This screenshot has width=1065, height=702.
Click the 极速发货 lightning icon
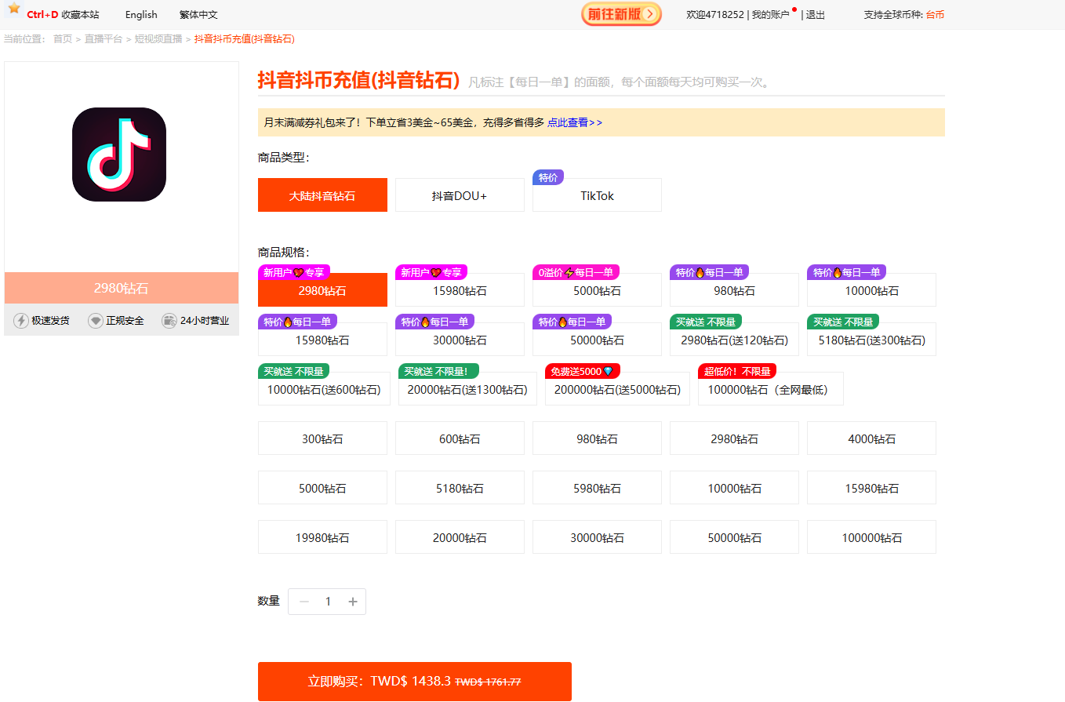(x=21, y=320)
